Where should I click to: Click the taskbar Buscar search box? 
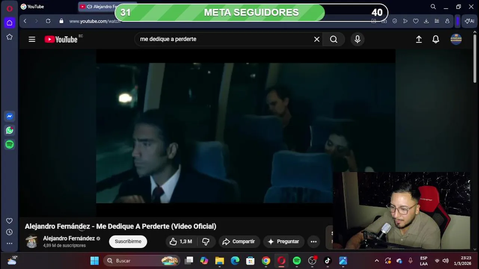click(x=142, y=261)
